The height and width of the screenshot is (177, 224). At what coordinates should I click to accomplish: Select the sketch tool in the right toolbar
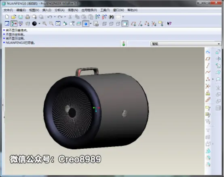208,52
